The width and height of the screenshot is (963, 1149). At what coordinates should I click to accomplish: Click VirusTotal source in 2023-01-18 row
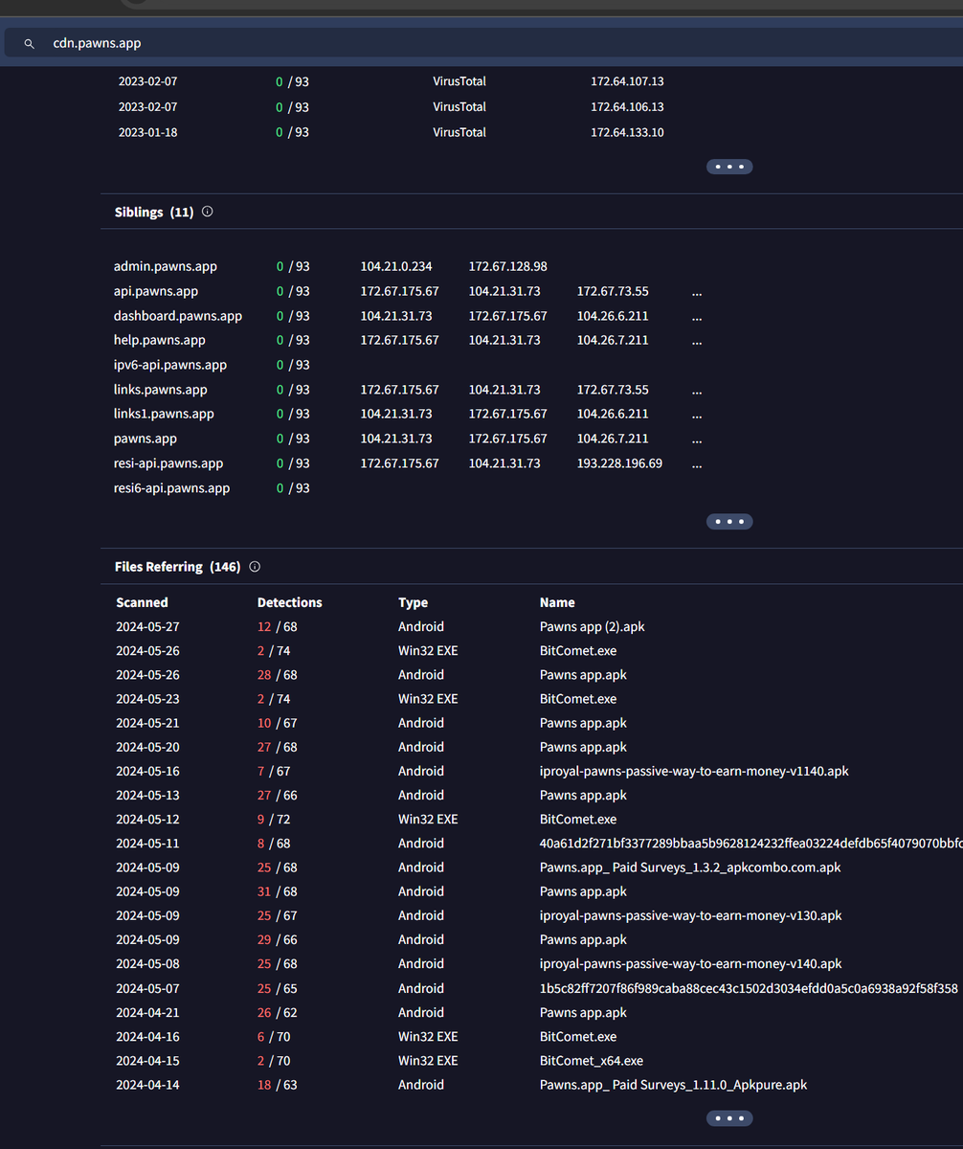[459, 132]
